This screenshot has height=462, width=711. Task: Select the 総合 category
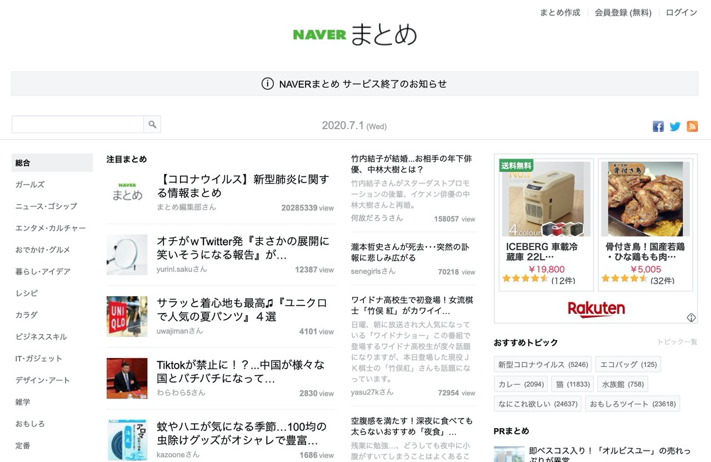point(52,163)
